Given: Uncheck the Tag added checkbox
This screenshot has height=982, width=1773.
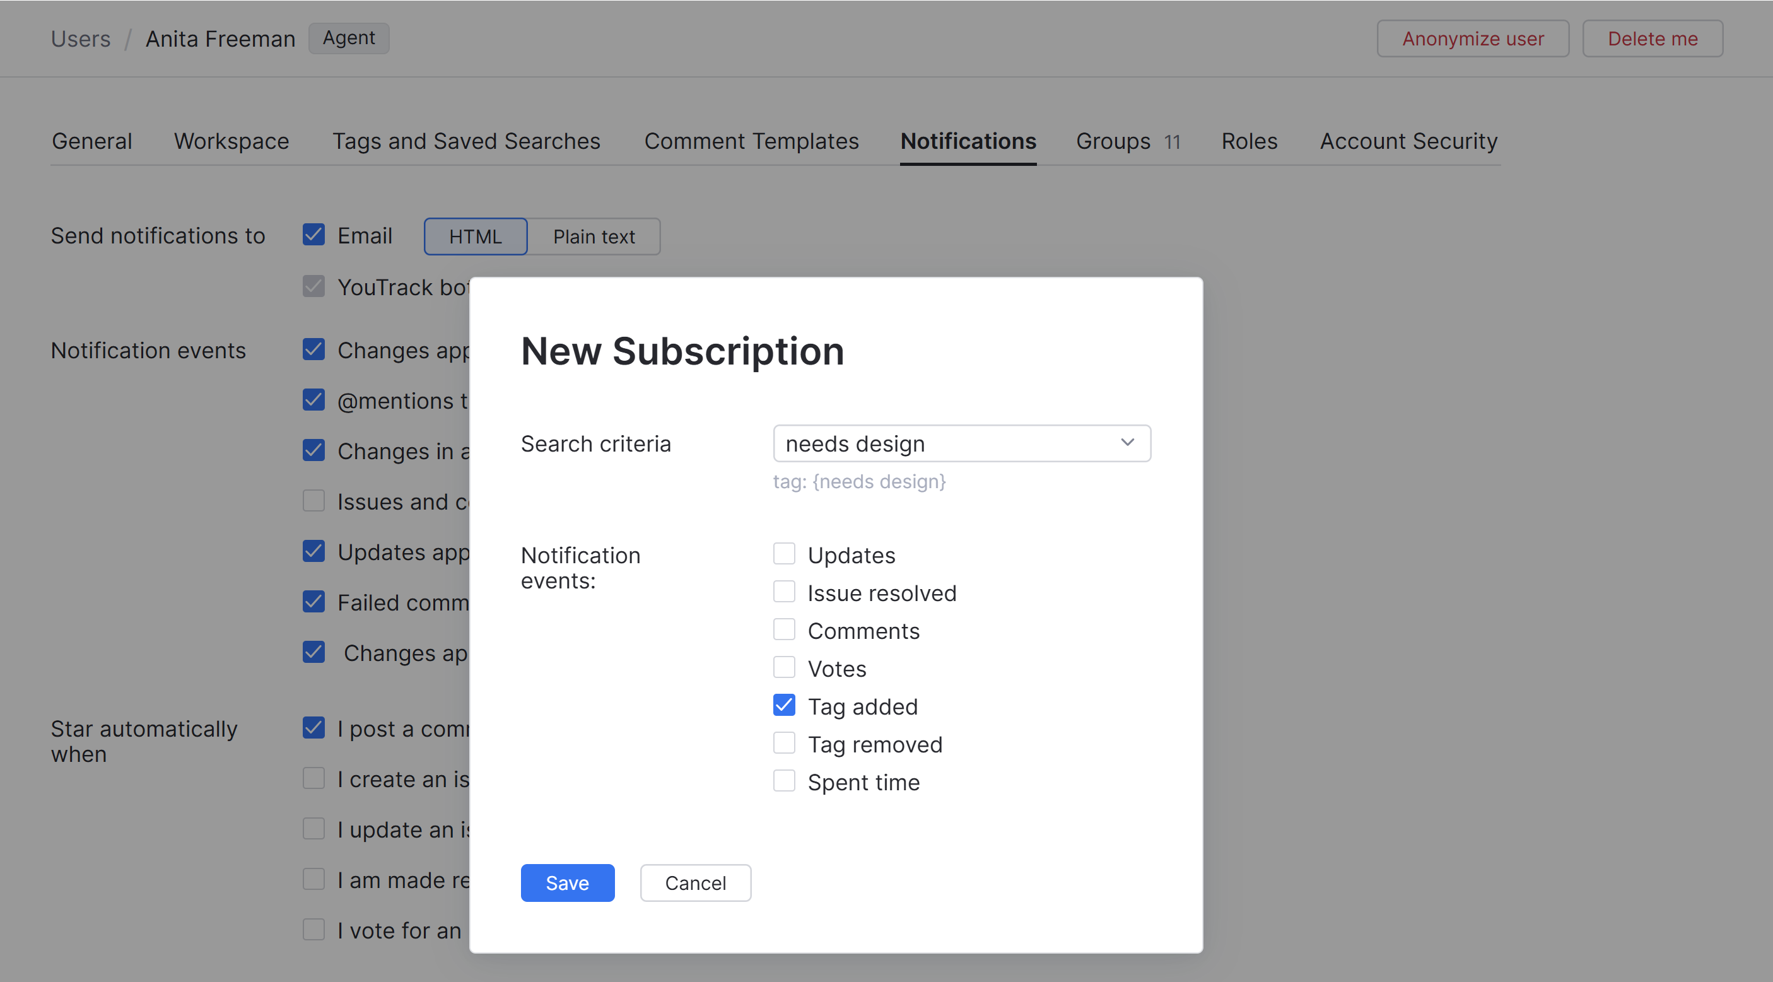Looking at the screenshot, I should (x=784, y=705).
